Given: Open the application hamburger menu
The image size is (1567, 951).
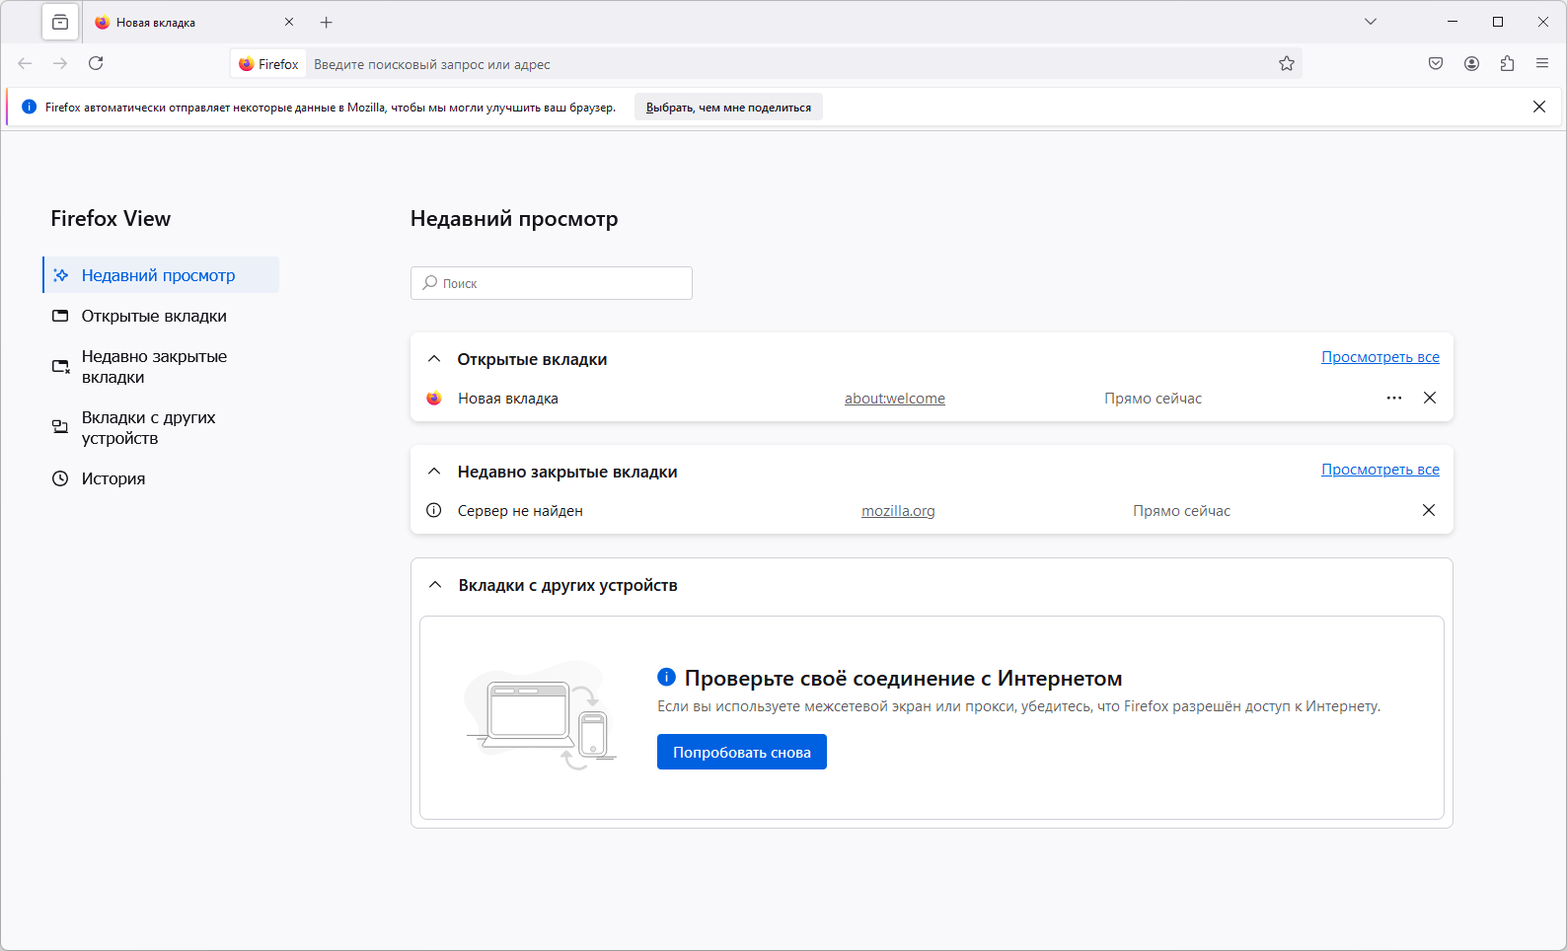Looking at the screenshot, I should tap(1542, 63).
